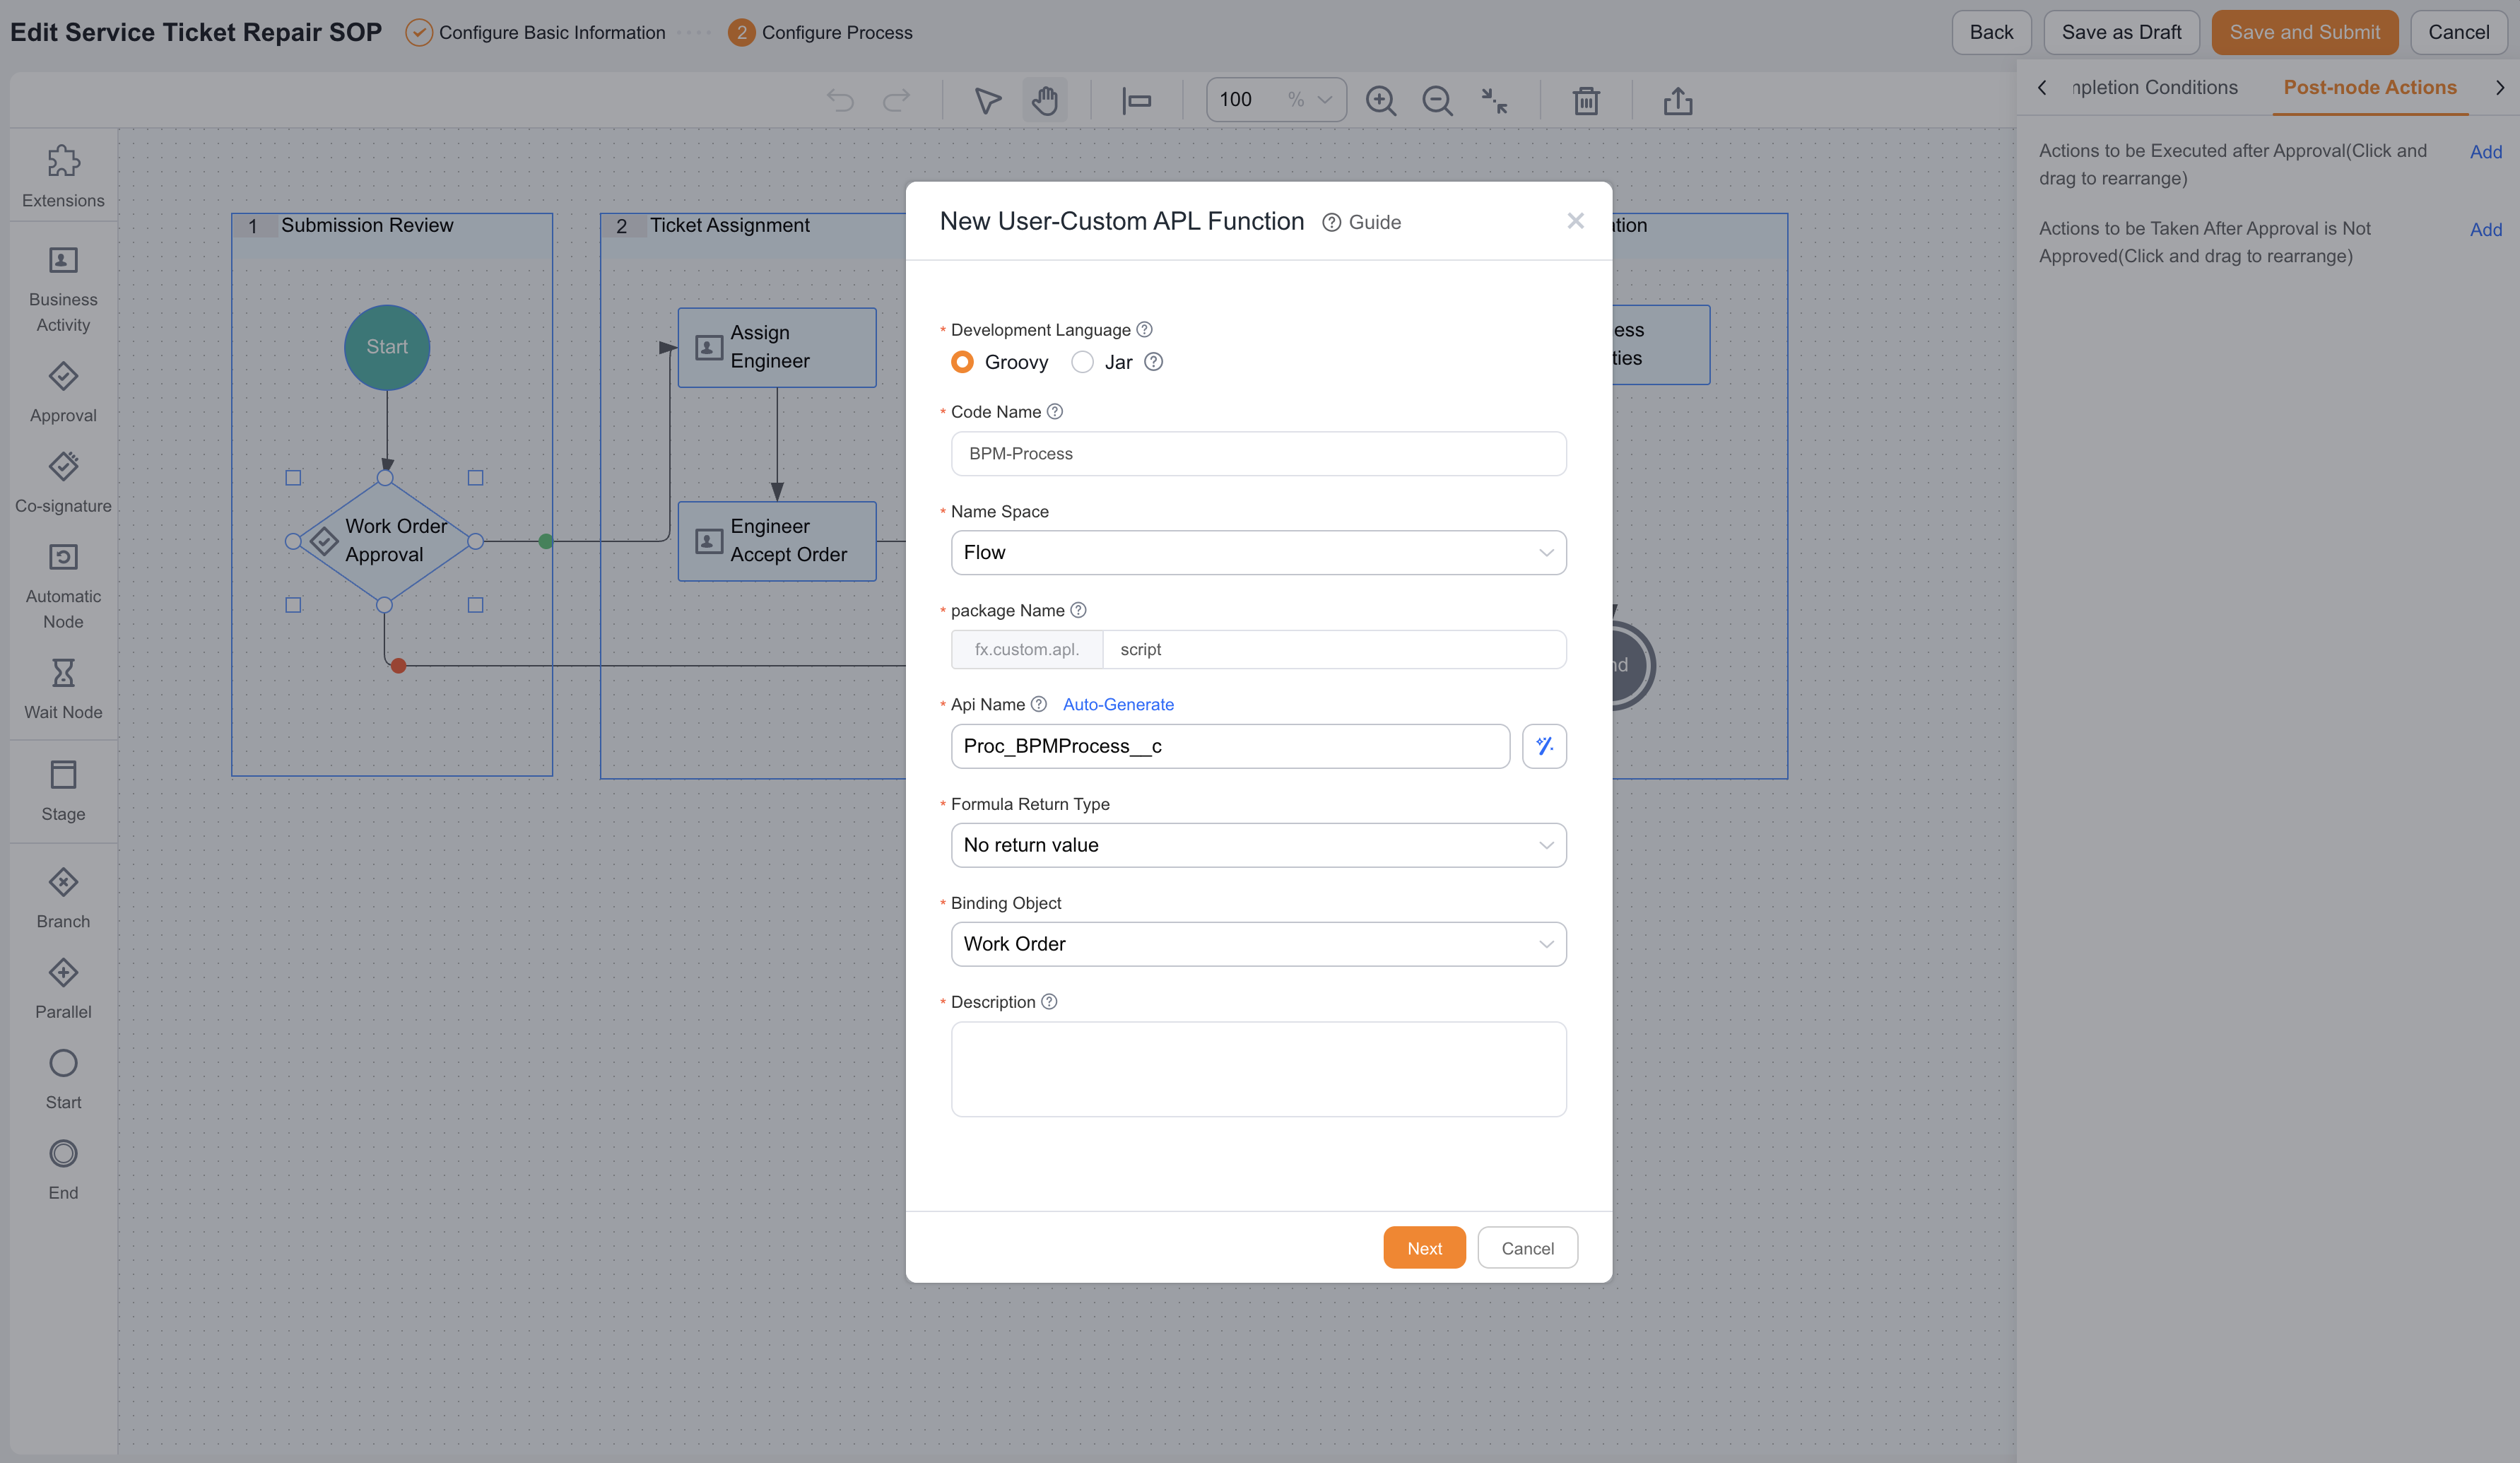Add action executed after approval
This screenshot has width=2520, height=1463.
2485,152
